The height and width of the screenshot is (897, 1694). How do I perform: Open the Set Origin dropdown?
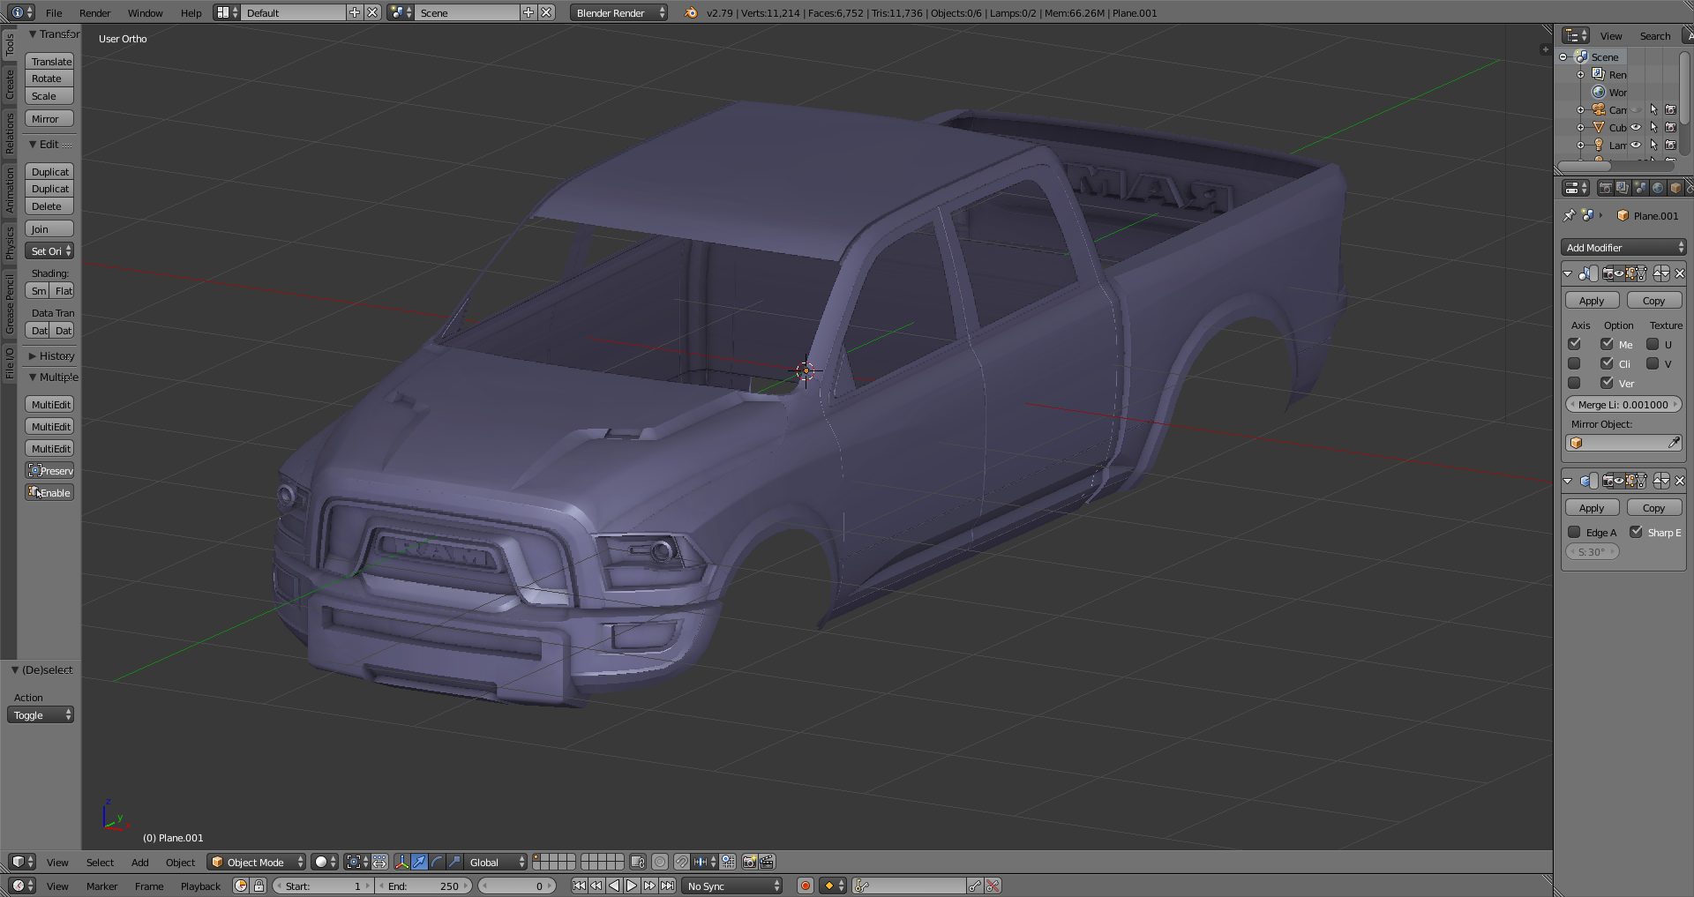point(49,251)
